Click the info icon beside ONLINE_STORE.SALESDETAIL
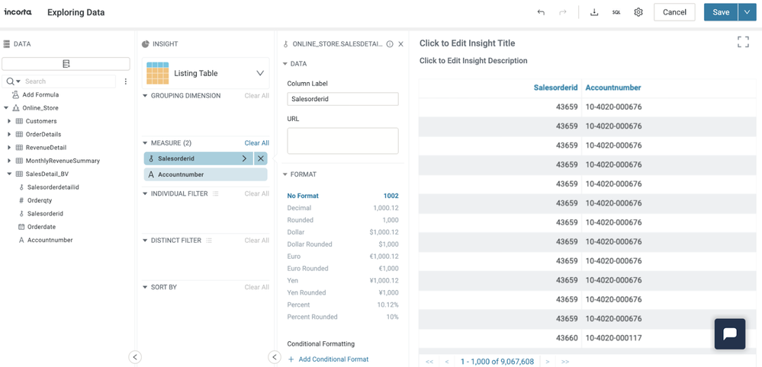Screen dimensions: 762x367 click(x=390, y=44)
